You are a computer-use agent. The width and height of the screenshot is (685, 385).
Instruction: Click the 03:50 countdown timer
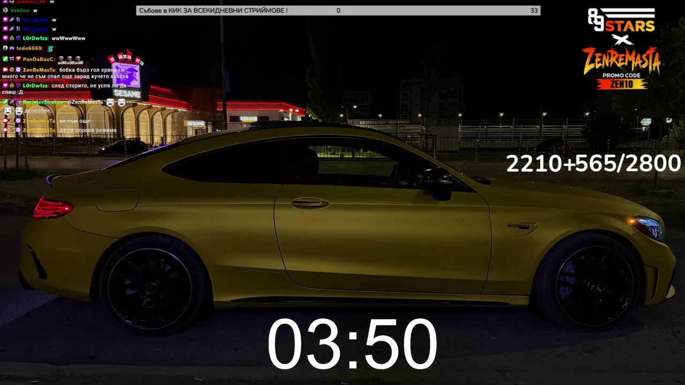coord(352,344)
